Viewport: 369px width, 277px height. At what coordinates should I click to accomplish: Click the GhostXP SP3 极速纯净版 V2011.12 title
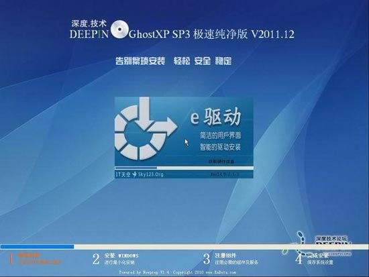coord(211,34)
